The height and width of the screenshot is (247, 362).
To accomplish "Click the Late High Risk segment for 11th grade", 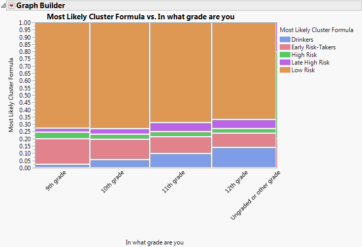I will pyautogui.click(x=181, y=127).
